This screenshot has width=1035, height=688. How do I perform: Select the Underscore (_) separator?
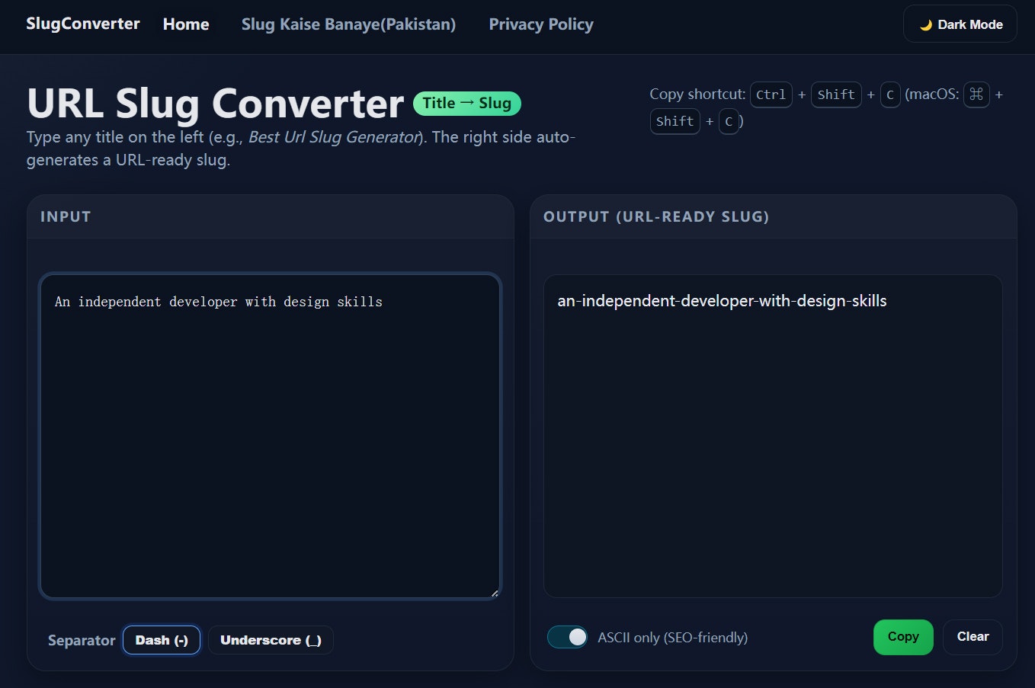pos(271,640)
